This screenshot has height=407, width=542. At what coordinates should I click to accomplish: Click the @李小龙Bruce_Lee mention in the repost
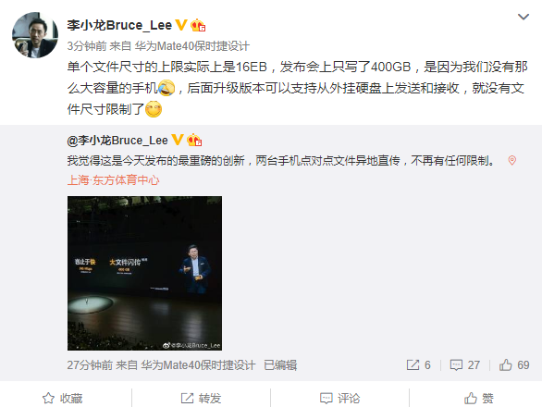pos(117,141)
